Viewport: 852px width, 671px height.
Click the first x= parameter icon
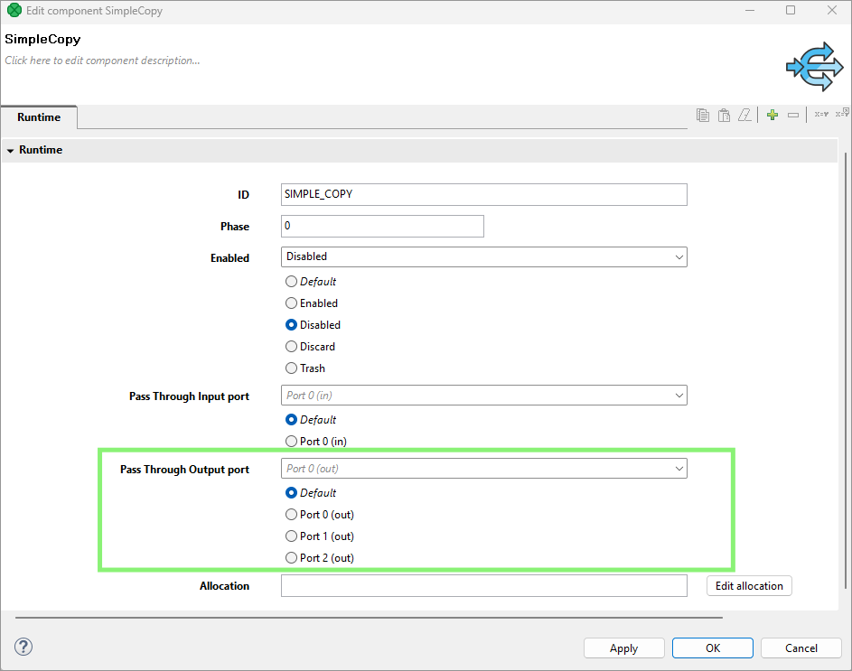coord(820,115)
